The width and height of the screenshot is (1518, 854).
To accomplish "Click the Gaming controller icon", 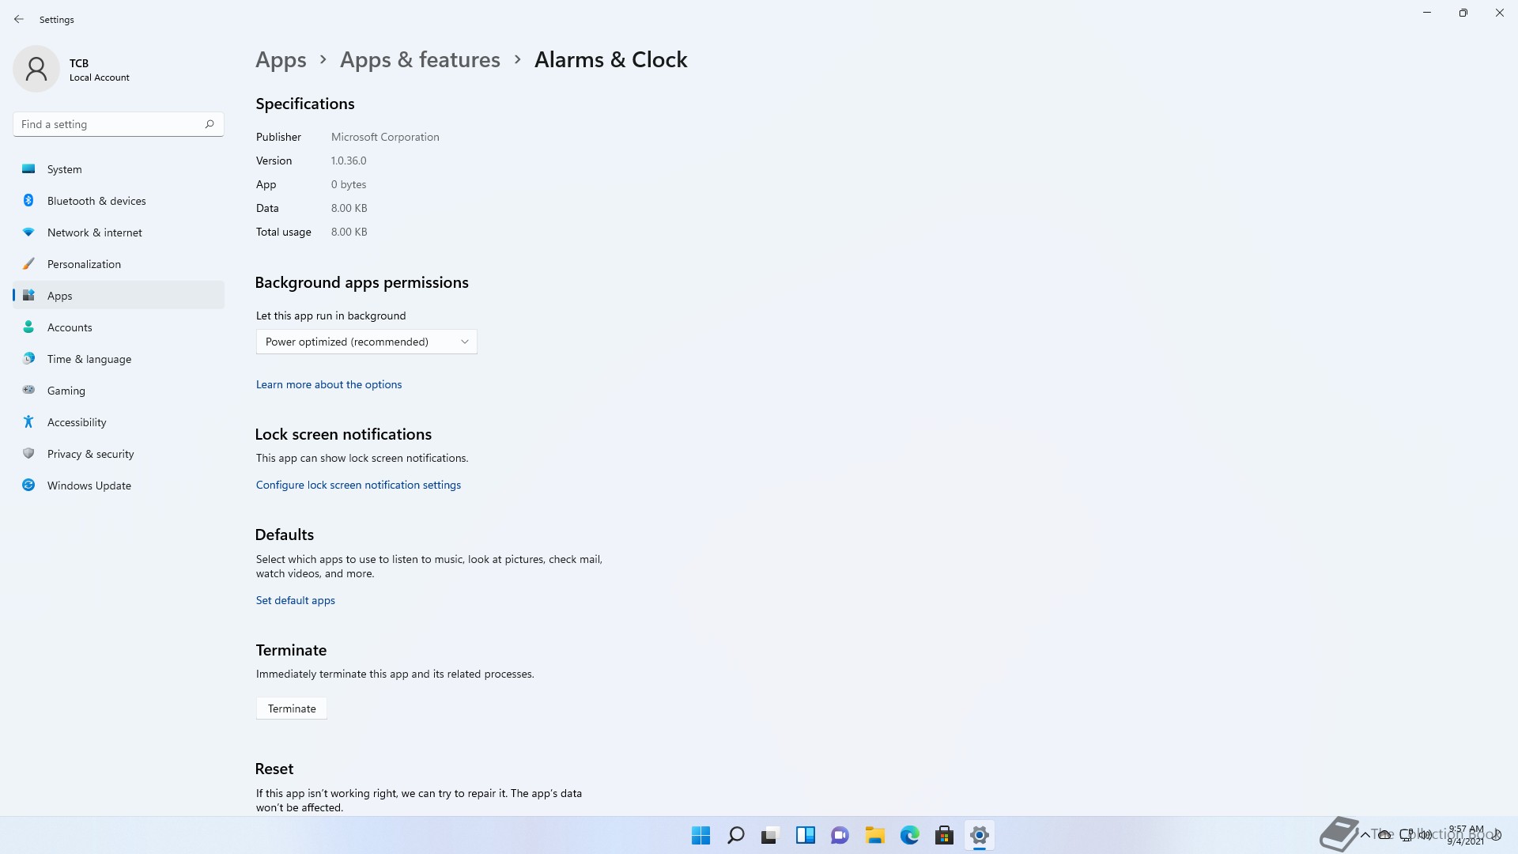I will point(28,390).
